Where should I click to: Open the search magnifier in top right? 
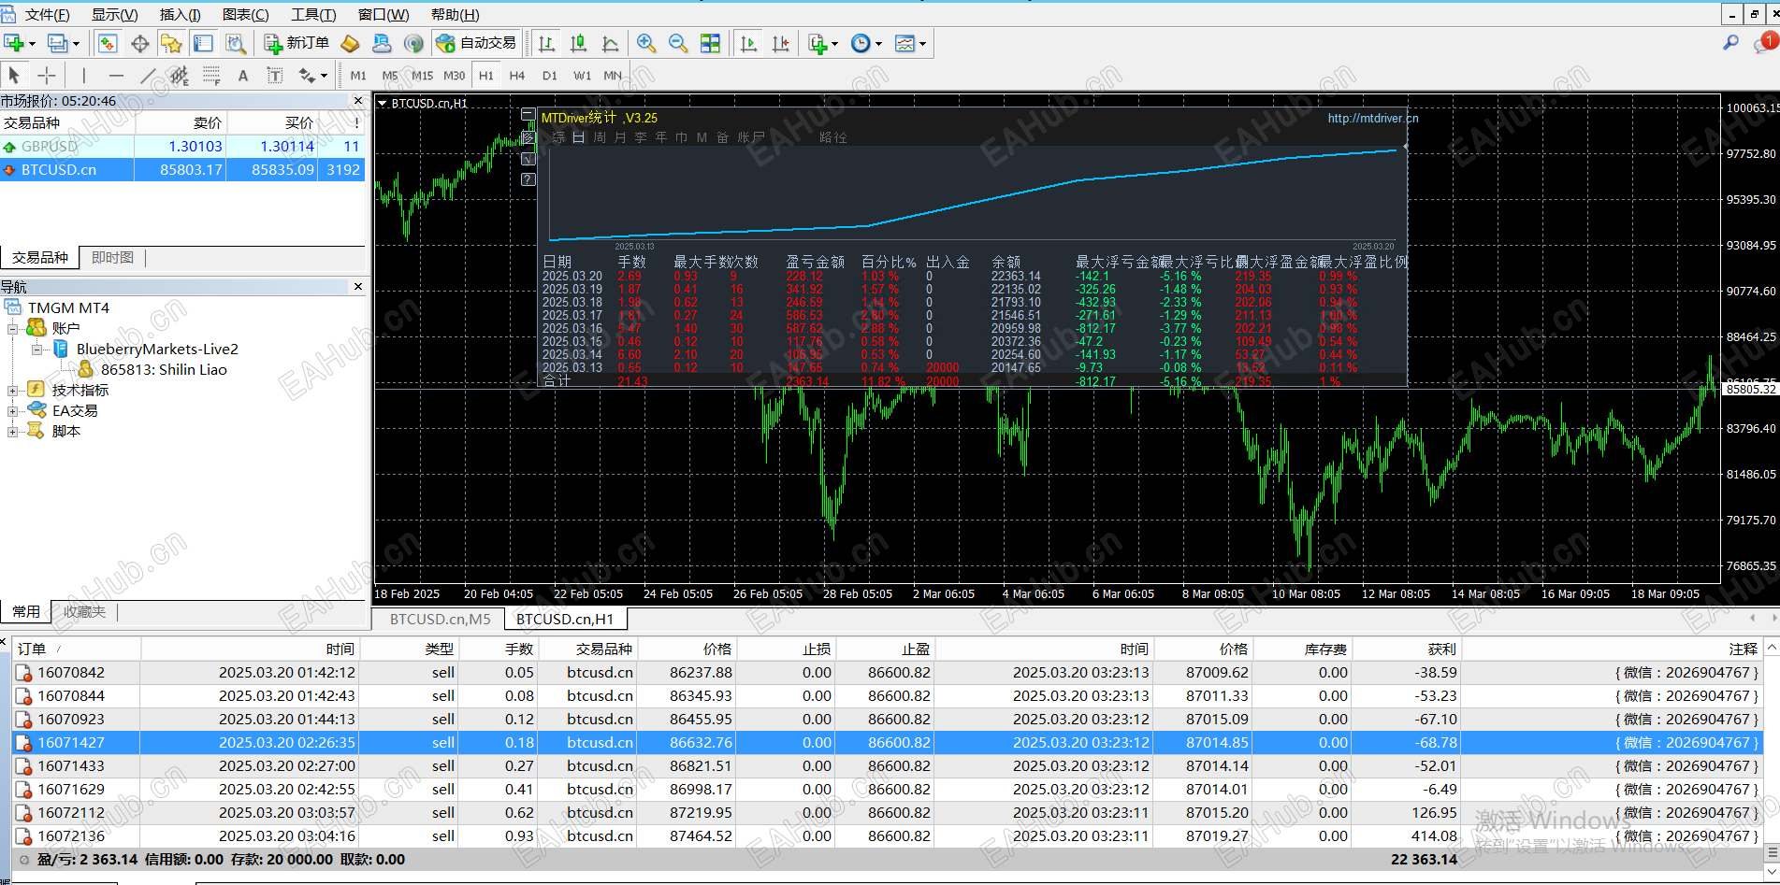[x=1730, y=43]
